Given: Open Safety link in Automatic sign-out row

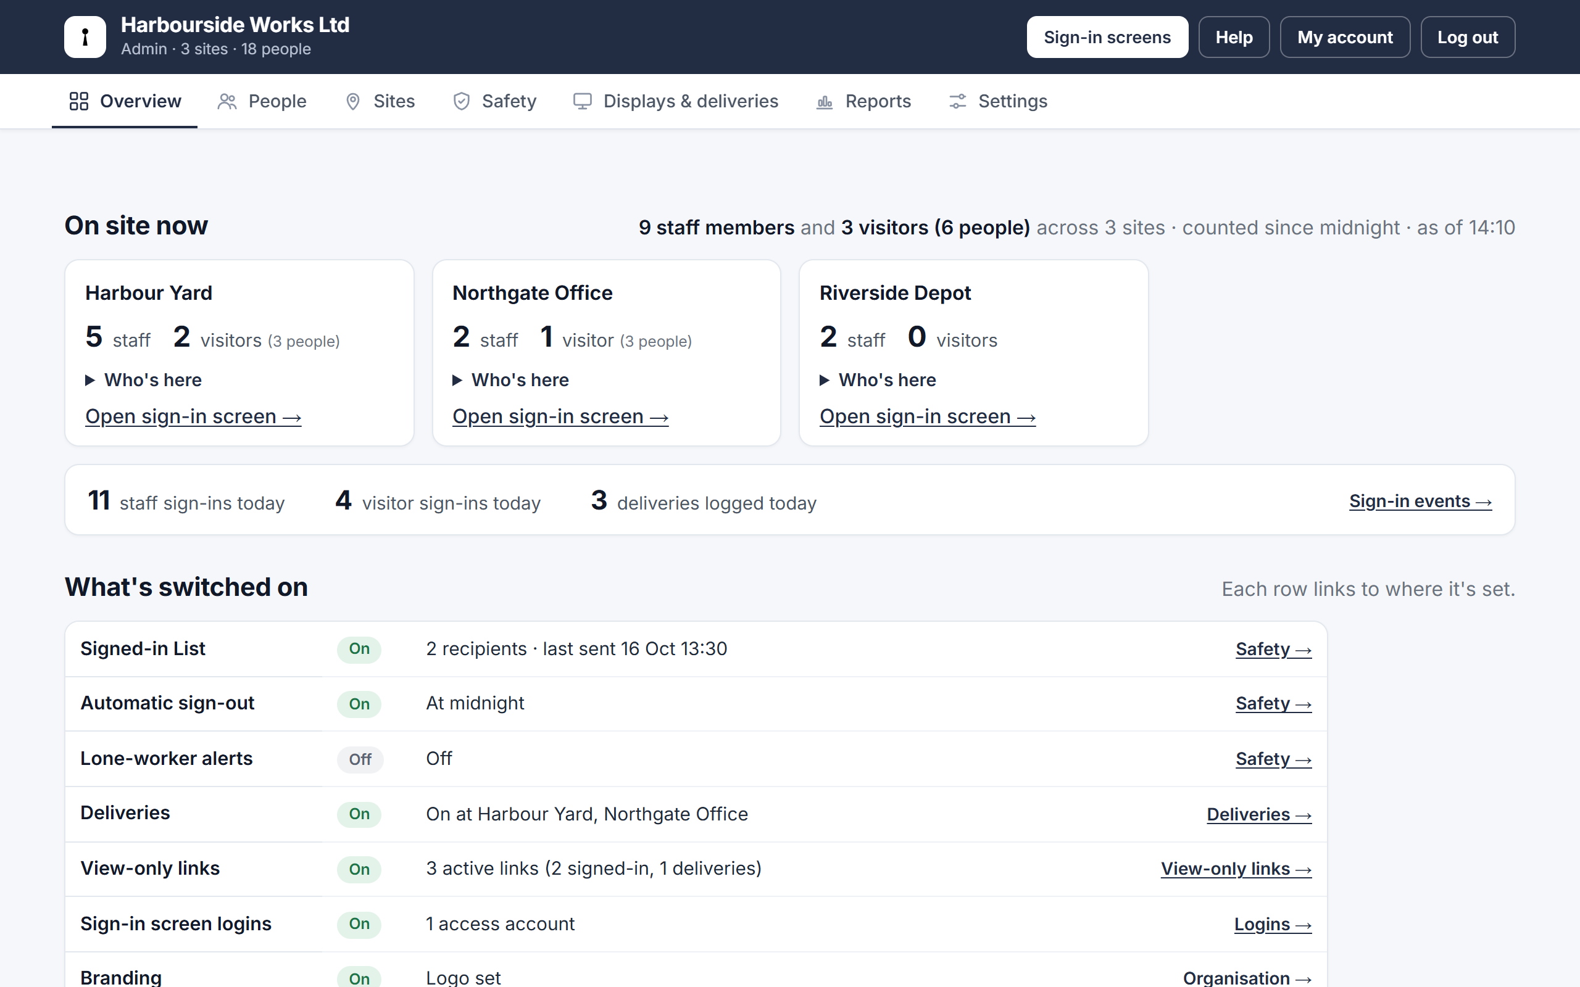Looking at the screenshot, I should click(x=1274, y=704).
